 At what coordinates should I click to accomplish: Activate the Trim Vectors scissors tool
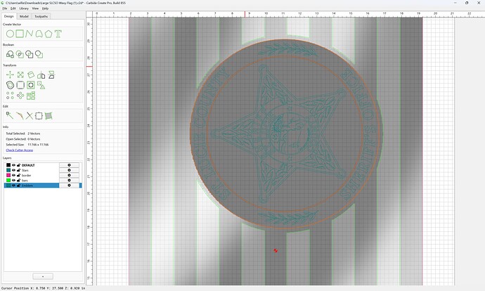coord(29,116)
